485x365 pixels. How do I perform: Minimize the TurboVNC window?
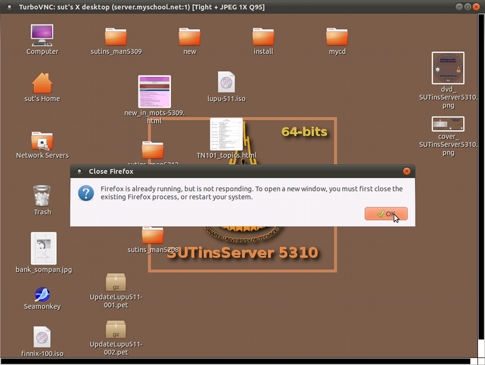point(459,6)
